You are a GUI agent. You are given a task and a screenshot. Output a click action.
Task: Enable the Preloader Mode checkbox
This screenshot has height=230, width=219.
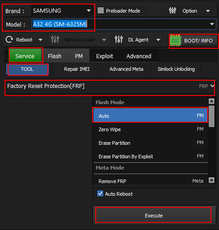[x=101, y=10]
